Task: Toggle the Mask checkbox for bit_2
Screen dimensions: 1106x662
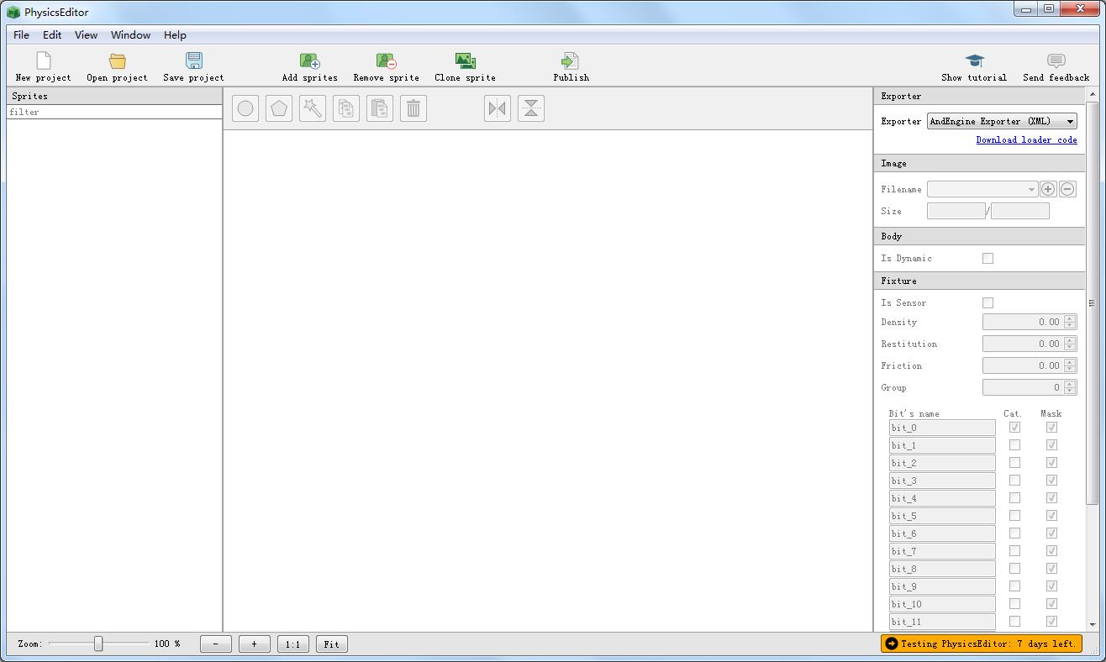Action: pos(1051,463)
